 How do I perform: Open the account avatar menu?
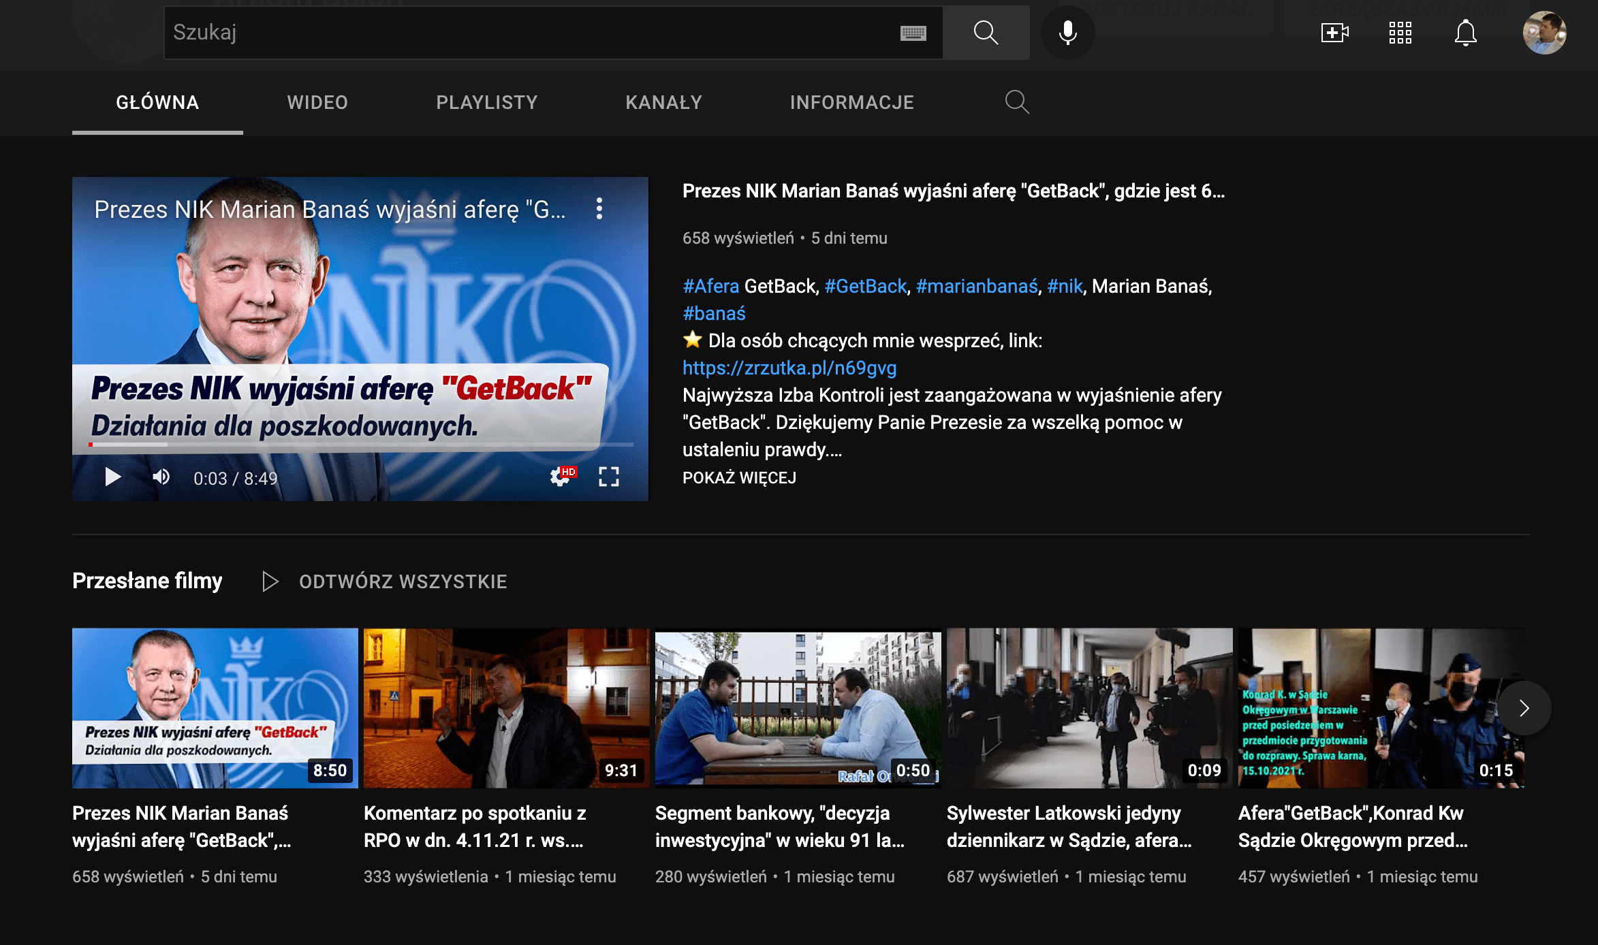click(1544, 32)
